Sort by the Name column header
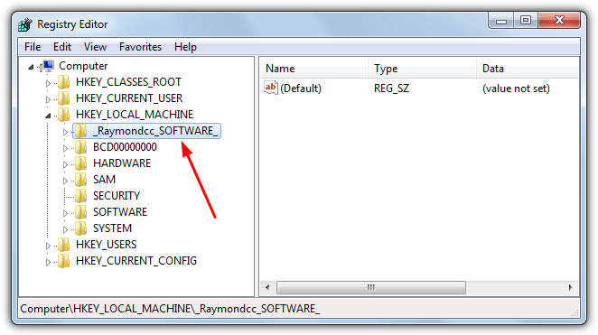Image resolution: width=598 pixels, height=335 pixels. point(313,69)
